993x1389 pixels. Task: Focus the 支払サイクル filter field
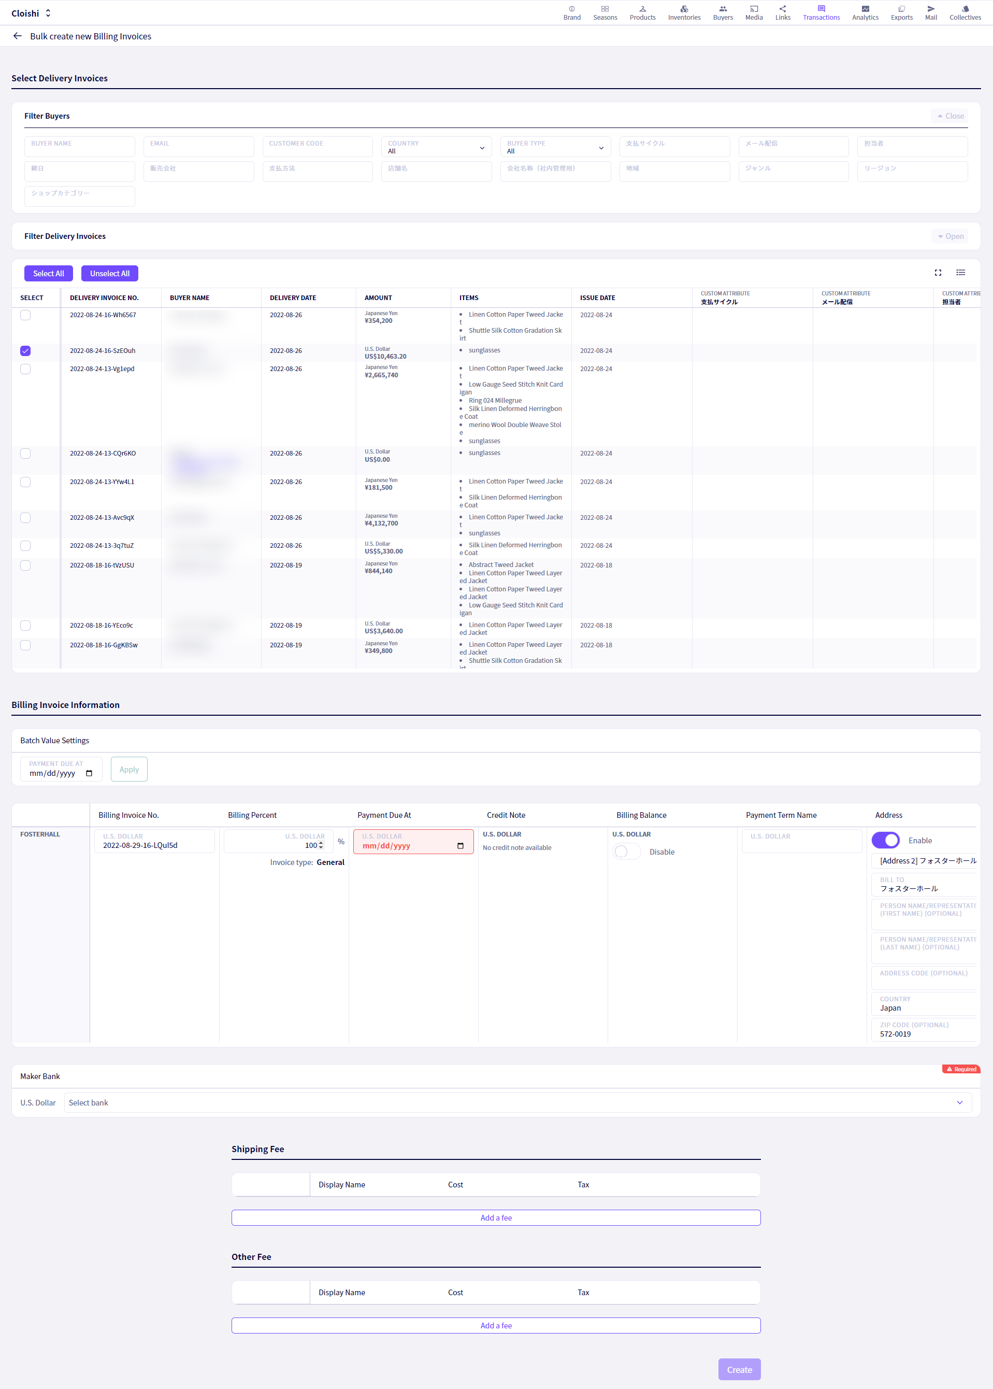674,147
